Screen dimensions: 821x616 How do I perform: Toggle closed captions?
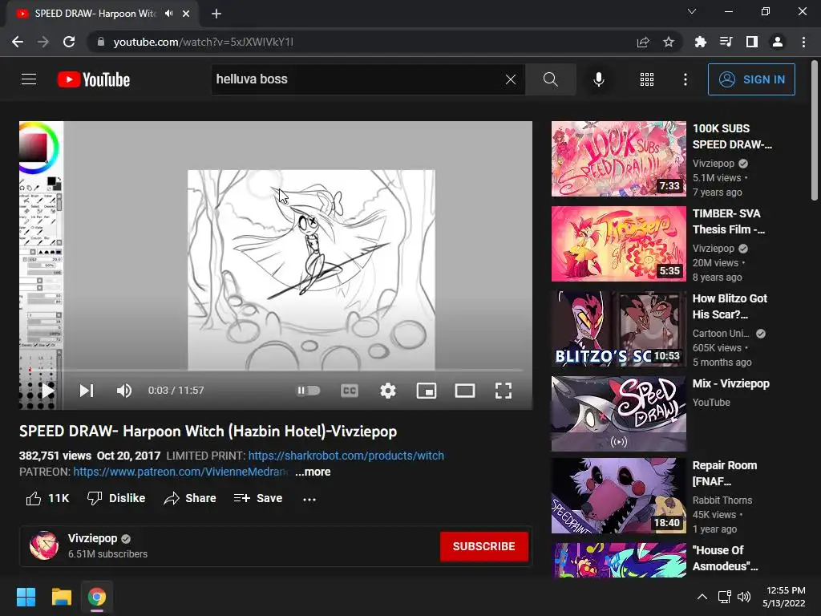tap(350, 391)
